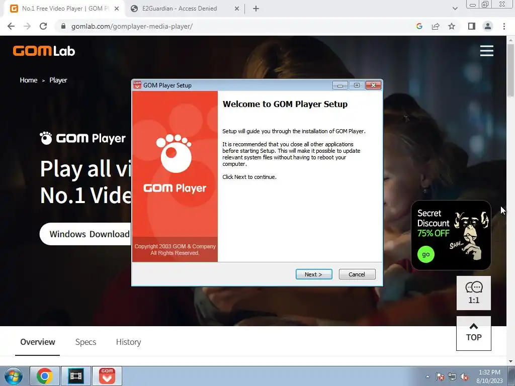Open the Windows Start button
Screen dimensions: 515x386
coord(14,376)
